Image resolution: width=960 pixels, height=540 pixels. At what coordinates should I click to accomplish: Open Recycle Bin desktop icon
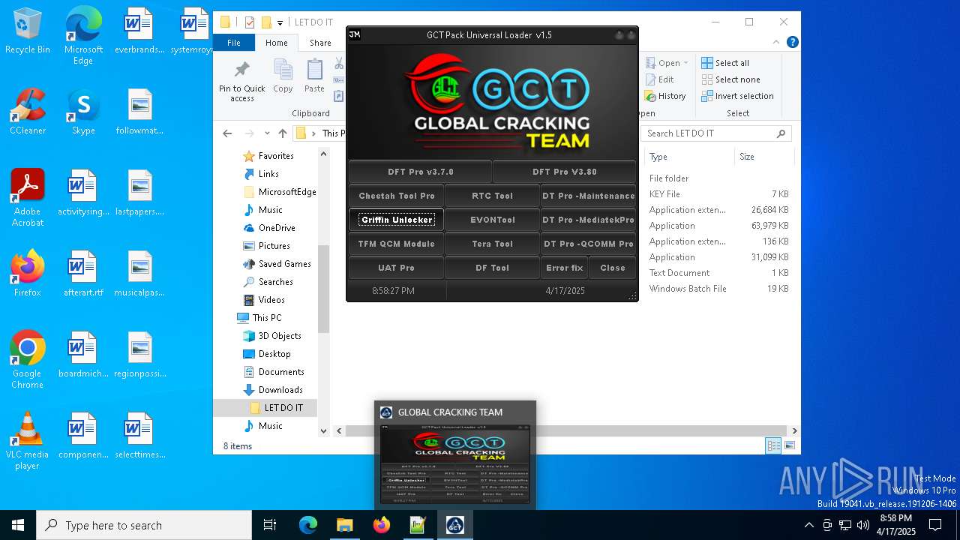28,31
